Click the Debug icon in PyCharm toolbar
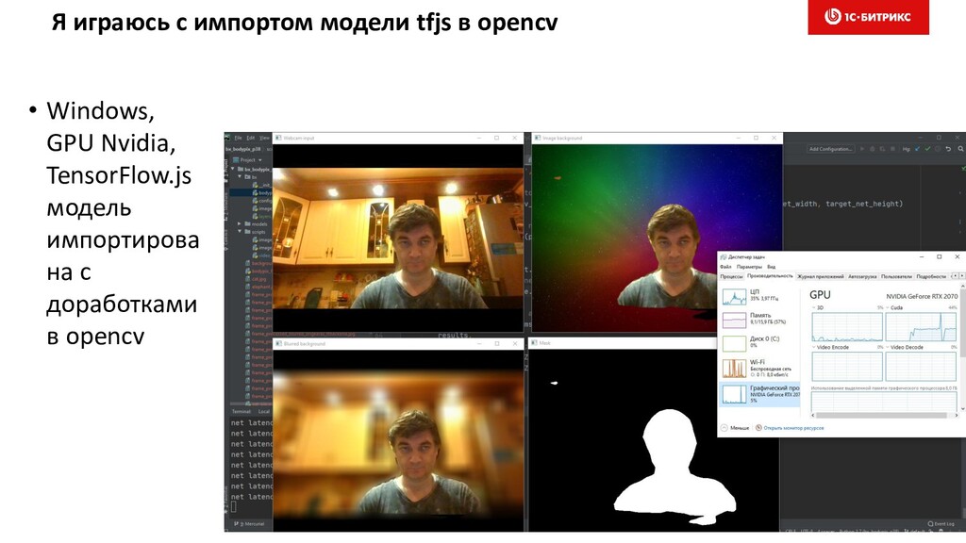 [x=872, y=149]
